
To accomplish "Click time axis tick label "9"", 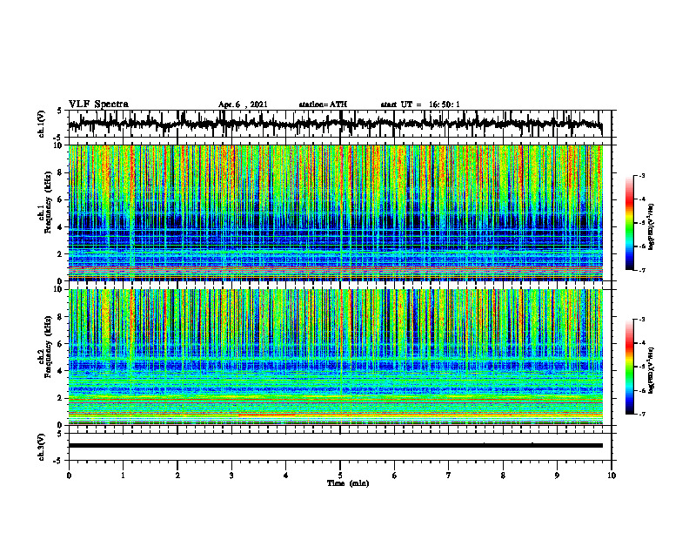I will [x=557, y=476].
